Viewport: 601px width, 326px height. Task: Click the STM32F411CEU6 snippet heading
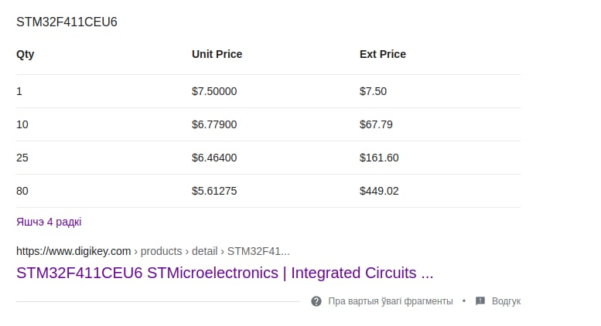point(67,22)
